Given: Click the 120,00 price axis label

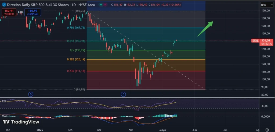Looking at the screenshot, I should [265, 64].
